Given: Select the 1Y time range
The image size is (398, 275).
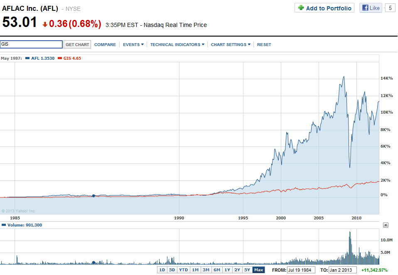Looking at the screenshot, I should [x=227, y=270].
